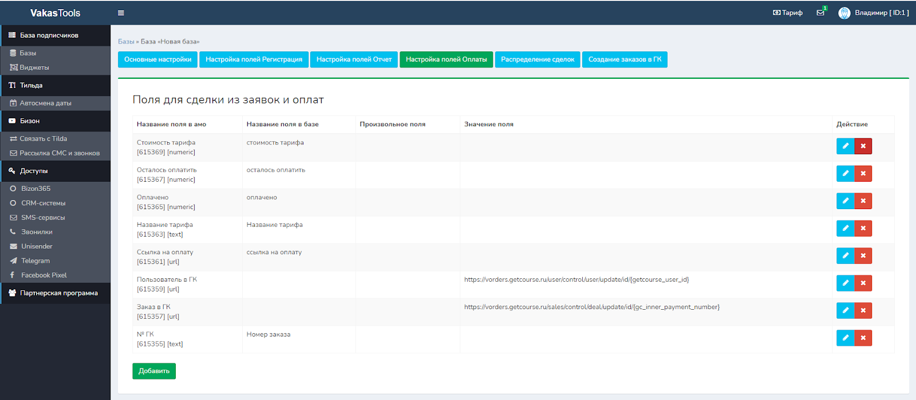The height and width of the screenshot is (400, 916).
Task: Expand the База подписчиков sidebar section
Action: pyautogui.click(x=49, y=35)
